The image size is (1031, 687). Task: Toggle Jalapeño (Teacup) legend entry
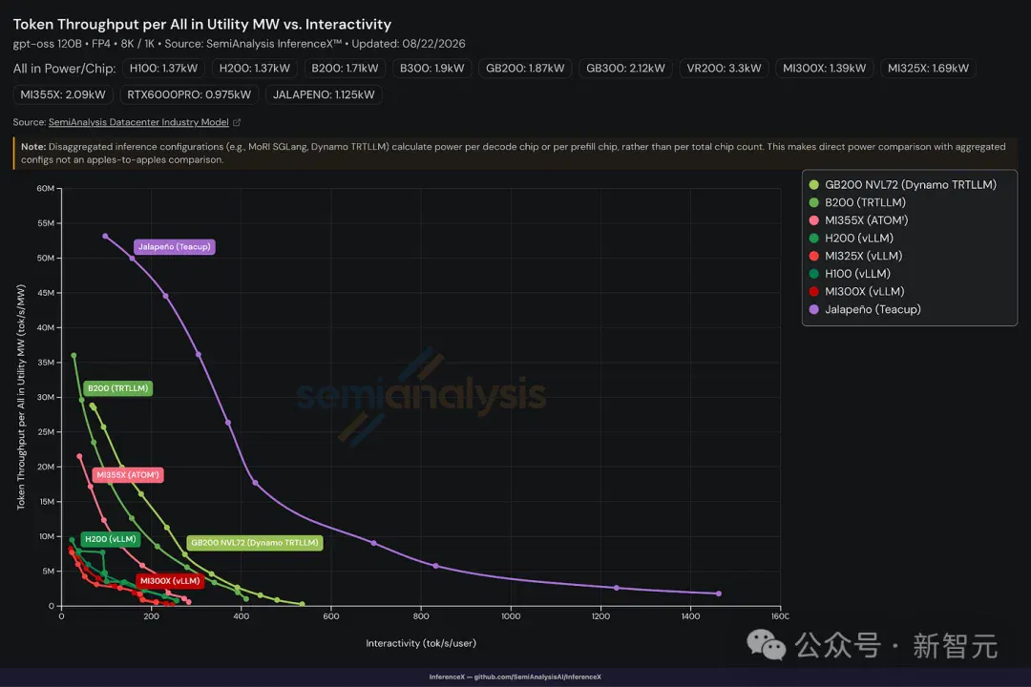(865, 309)
